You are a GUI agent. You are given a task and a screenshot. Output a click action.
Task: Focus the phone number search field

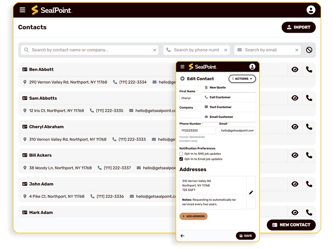point(196,50)
